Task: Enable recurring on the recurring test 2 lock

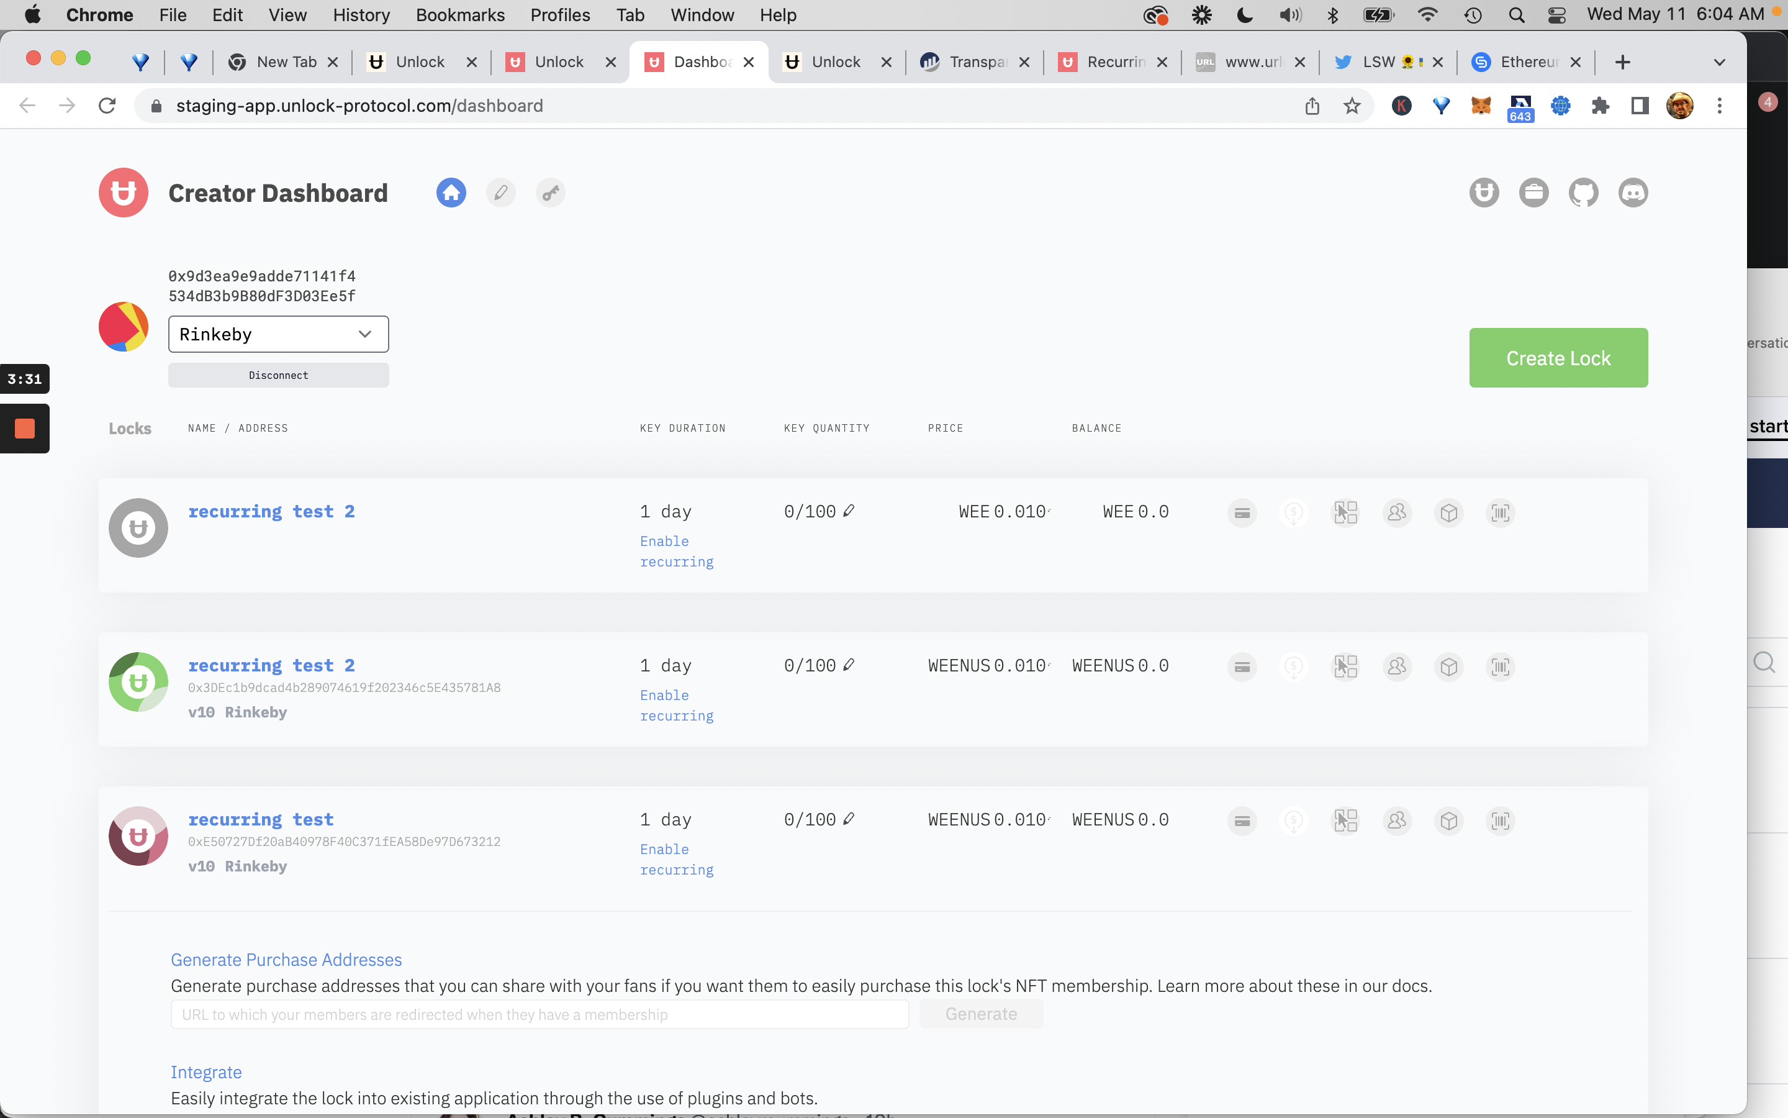Action: click(676, 551)
